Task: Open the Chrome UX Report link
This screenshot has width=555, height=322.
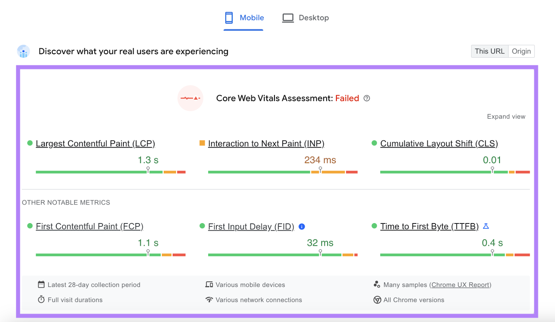Action: (461, 285)
